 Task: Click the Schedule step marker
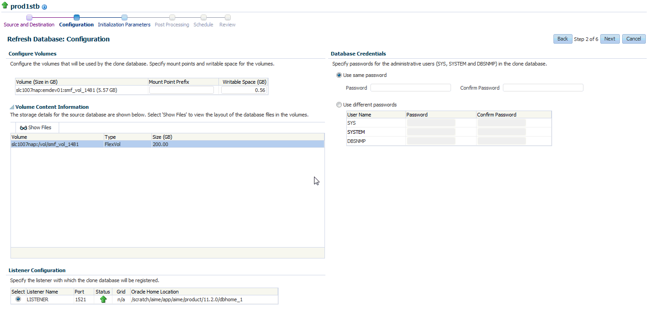tap(203, 17)
